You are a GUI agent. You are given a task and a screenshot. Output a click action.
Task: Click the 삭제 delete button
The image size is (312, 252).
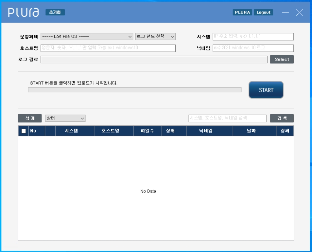click(30, 118)
